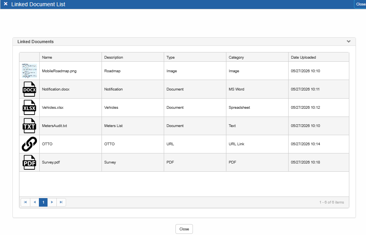Go to the first page of results
Viewport: 366px width, 235px height.
tap(25, 202)
